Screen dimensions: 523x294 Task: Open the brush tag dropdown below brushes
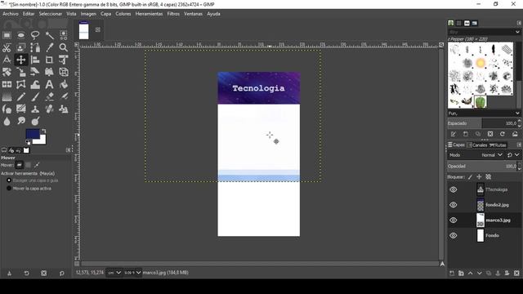coord(517,114)
